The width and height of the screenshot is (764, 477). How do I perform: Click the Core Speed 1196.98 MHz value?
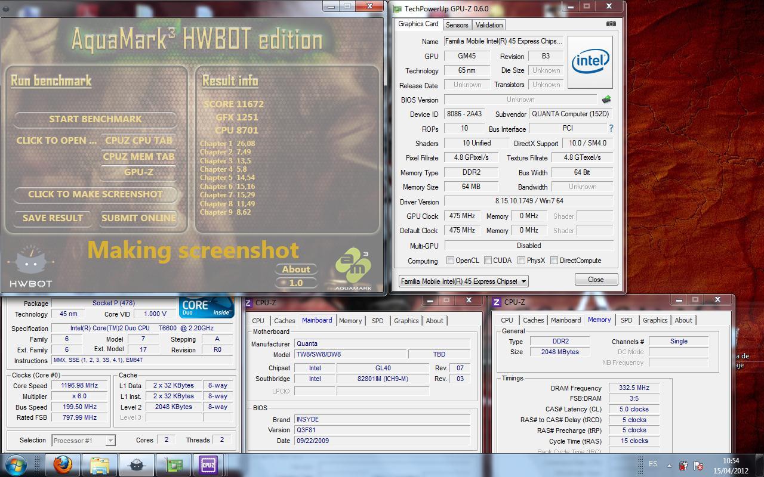pyautogui.click(x=79, y=385)
